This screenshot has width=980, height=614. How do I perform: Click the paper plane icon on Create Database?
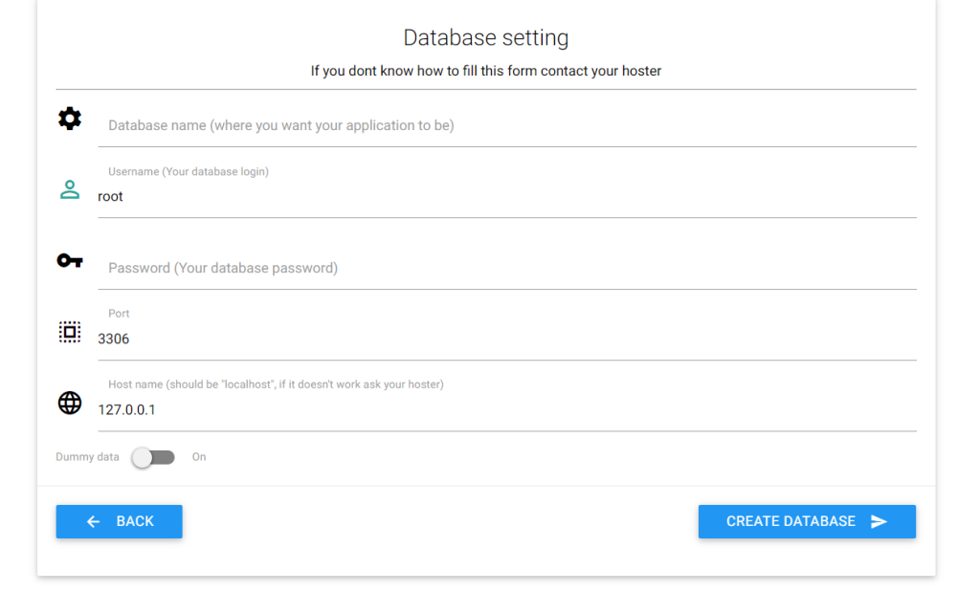pyautogui.click(x=879, y=521)
